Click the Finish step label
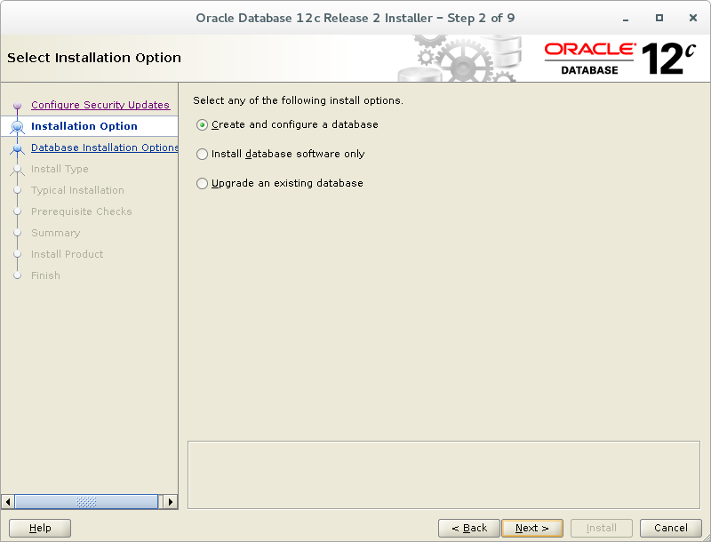This screenshot has height=542, width=711. coord(45,275)
